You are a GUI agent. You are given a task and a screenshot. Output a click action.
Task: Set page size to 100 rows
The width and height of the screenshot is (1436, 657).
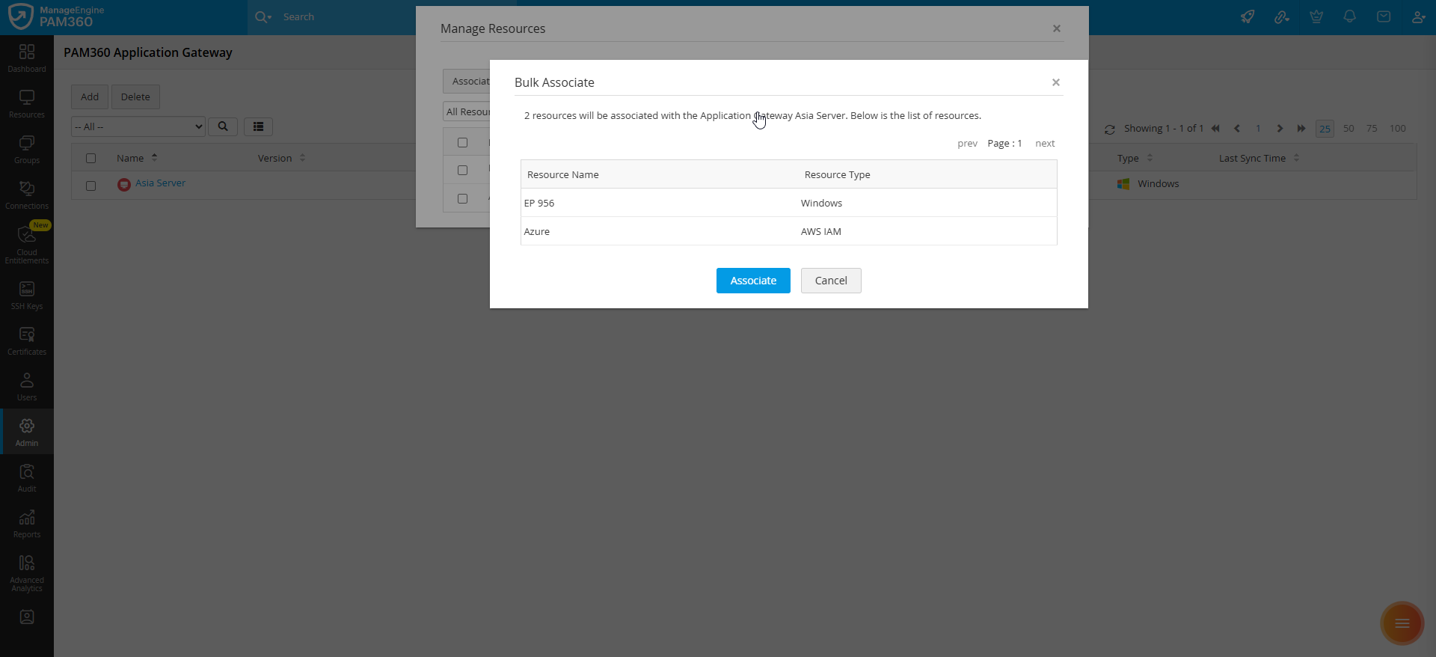pos(1398,129)
